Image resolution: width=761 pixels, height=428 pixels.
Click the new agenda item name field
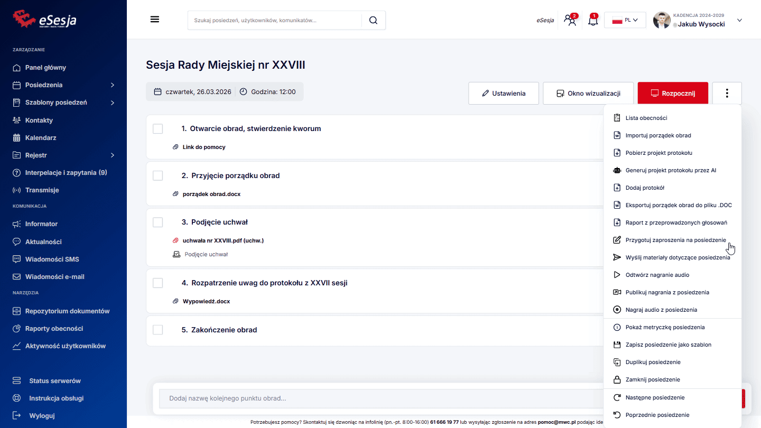pos(380,398)
